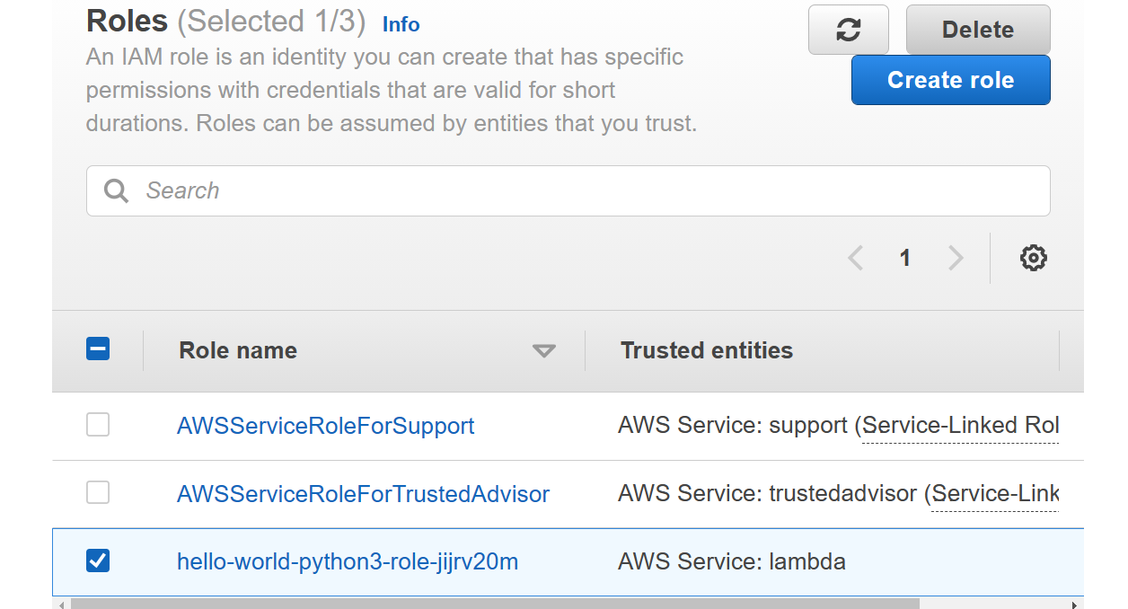The width and height of the screenshot is (1128, 609).
Task: Open AWSServiceRoleForTrustedAdvisor role link
Action: (x=363, y=493)
